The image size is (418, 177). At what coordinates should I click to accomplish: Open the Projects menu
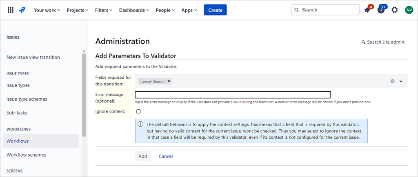[x=77, y=10]
